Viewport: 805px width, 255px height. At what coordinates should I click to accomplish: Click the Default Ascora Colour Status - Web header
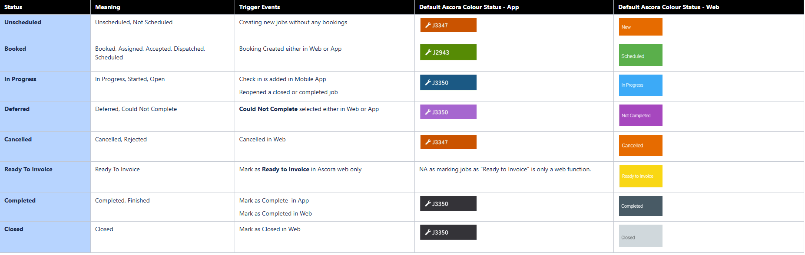point(668,7)
